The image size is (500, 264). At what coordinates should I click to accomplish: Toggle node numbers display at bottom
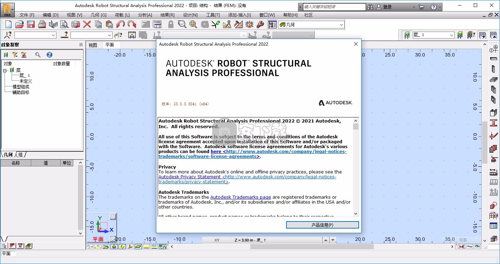[x=90, y=246]
